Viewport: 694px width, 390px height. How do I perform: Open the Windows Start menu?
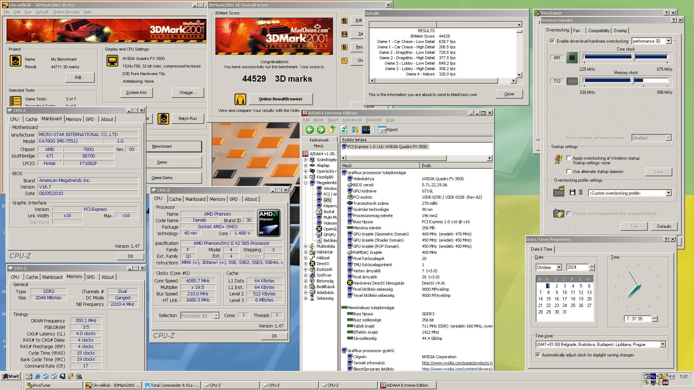click(x=10, y=376)
